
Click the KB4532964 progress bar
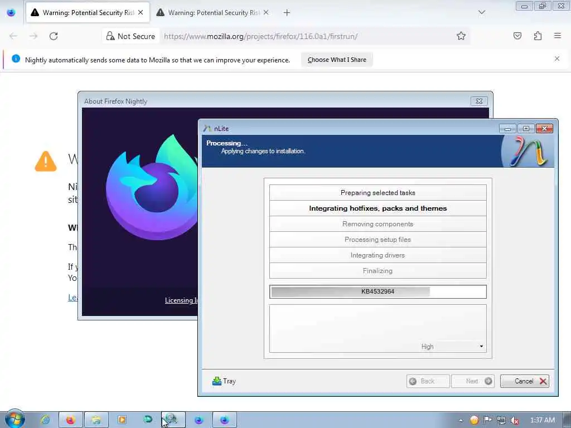tap(378, 291)
